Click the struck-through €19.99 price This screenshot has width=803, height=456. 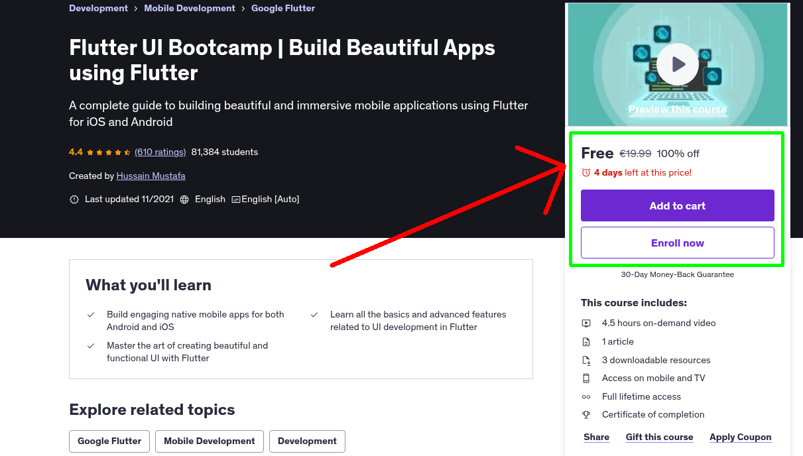(635, 154)
